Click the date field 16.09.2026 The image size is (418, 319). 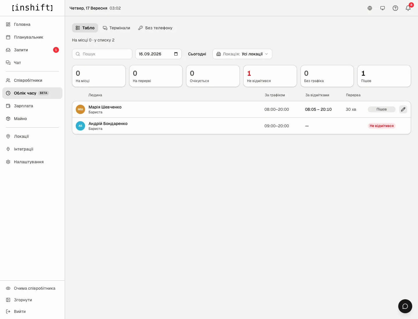click(x=158, y=54)
